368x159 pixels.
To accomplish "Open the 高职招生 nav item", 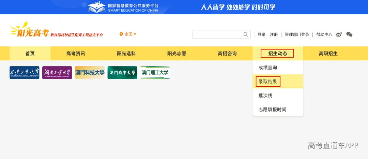I will (x=328, y=54).
